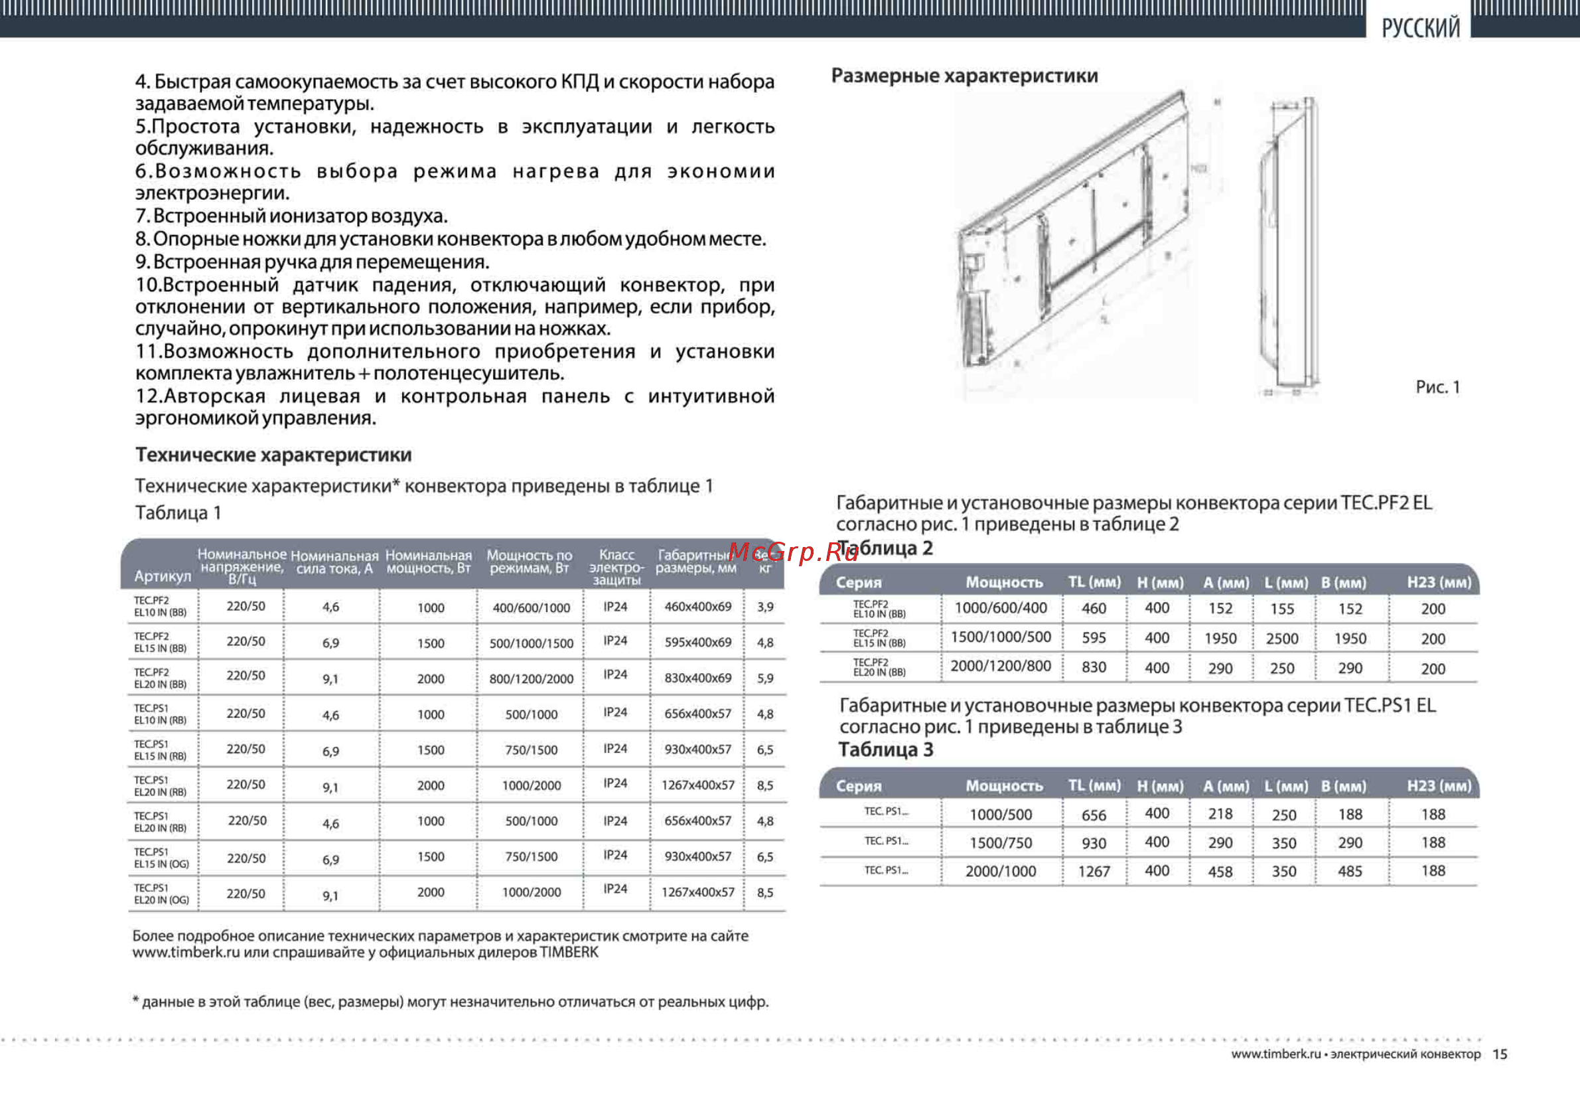1580x1102 pixels.
Task: Click the '1500/750' cell in Table 3
Action: tap(1001, 843)
